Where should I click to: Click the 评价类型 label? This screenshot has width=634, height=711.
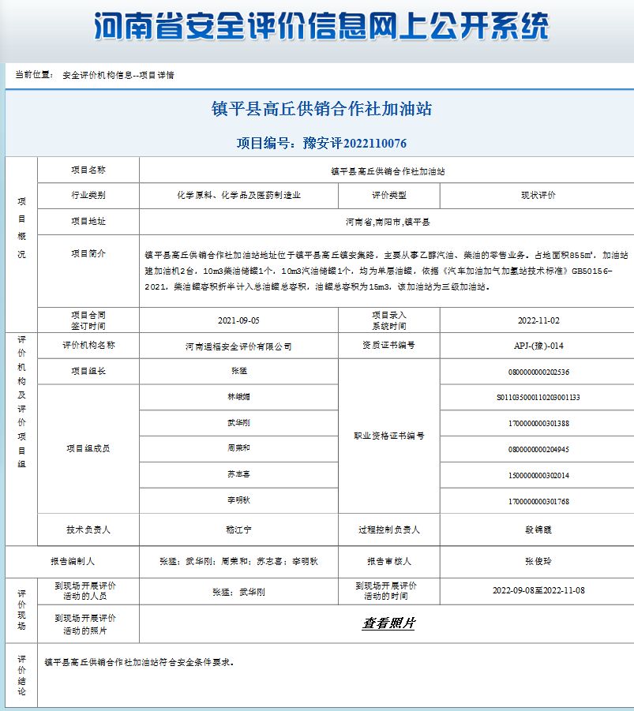point(389,196)
